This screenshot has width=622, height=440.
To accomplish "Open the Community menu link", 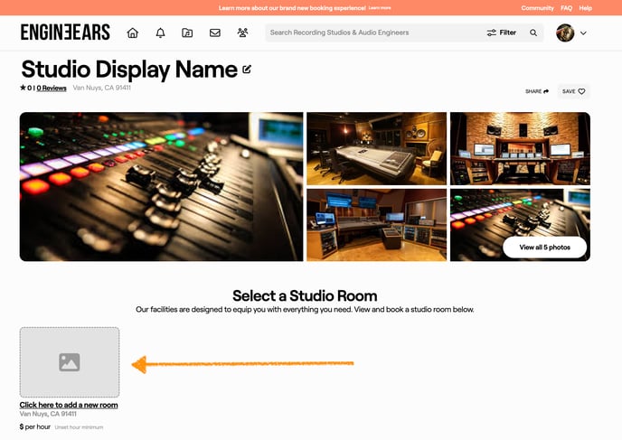I will tap(537, 7).
